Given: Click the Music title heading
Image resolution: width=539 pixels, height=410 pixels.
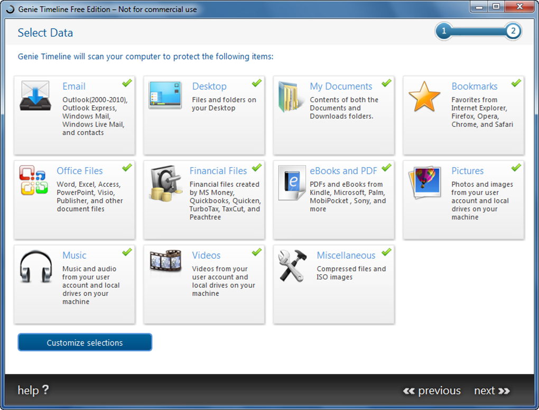Looking at the screenshot, I should pyautogui.click(x=75, y=255).
